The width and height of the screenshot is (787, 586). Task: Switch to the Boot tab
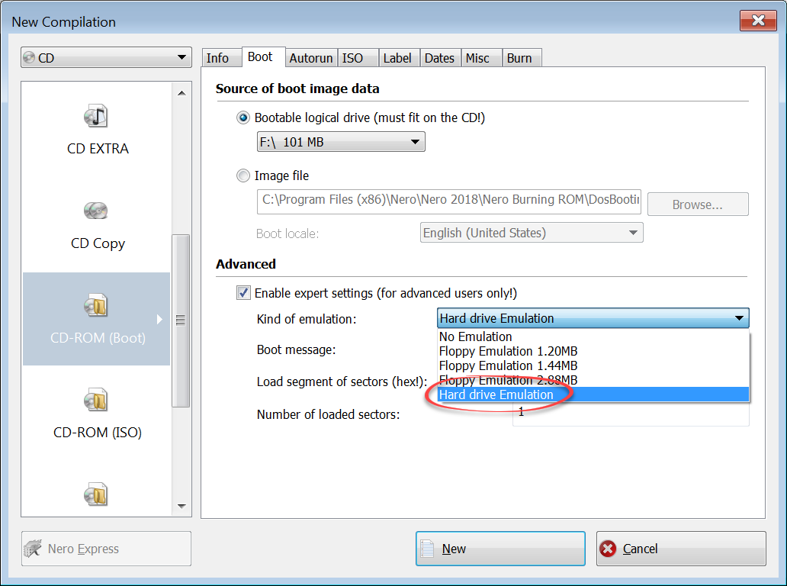pyautogui.click(x=264, y=56)
